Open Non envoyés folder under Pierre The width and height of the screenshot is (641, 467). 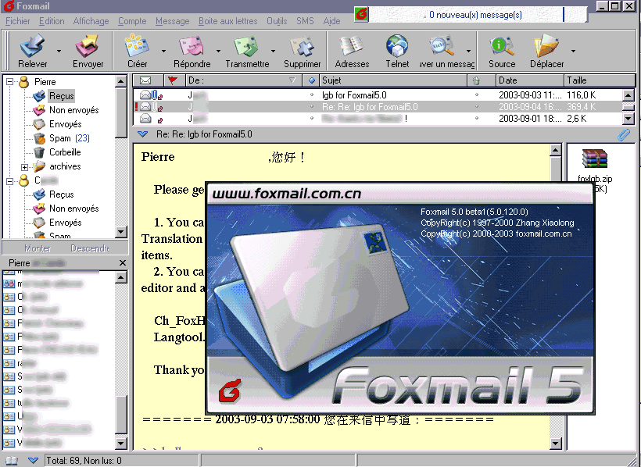pos(74,110)
